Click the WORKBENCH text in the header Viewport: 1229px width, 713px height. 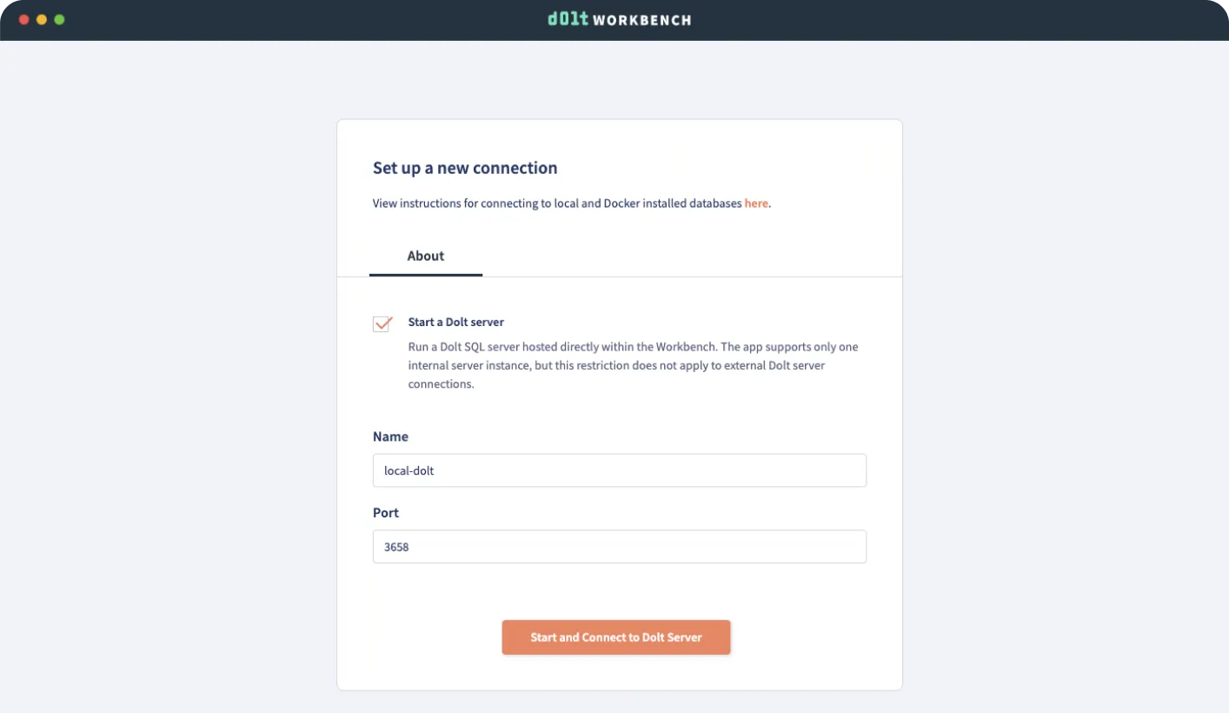641,20
